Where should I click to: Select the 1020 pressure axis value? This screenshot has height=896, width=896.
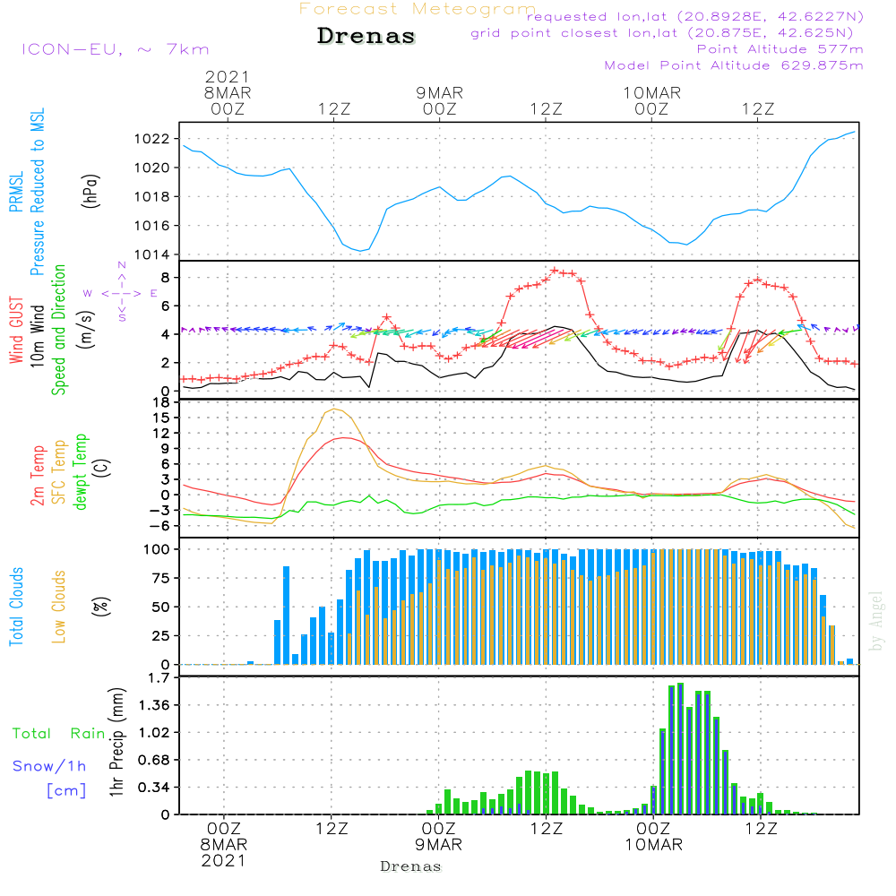152,168
